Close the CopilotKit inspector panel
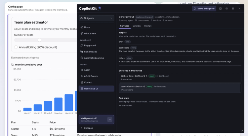 239,9
